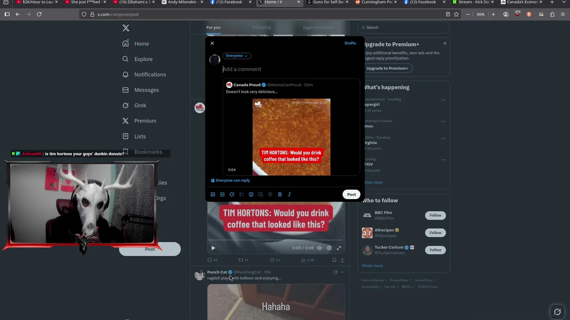Open options for Virginia trend
The image size is (570, 320).
click(443, 138)
